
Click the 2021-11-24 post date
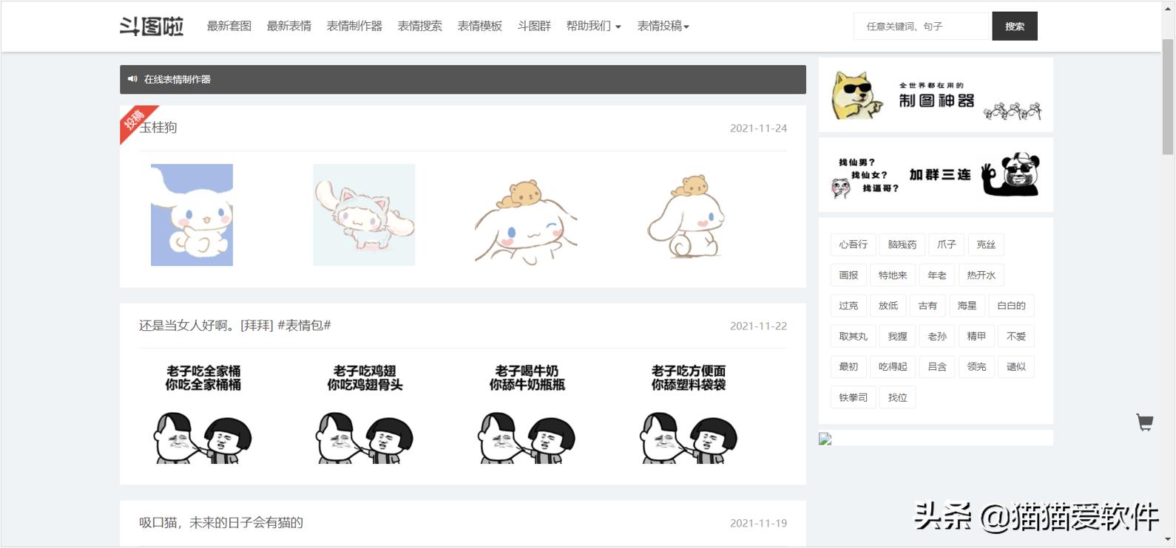click(x=758, y=128)
